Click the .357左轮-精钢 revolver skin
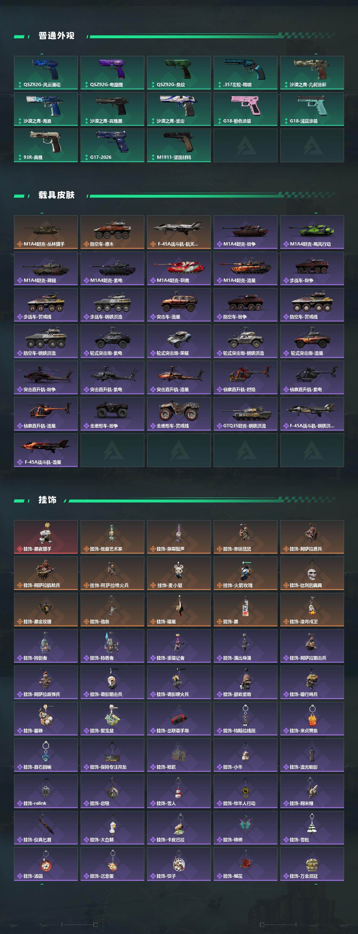Image resolution: width=358 pixels, height=934 pixels. (245, 72)
